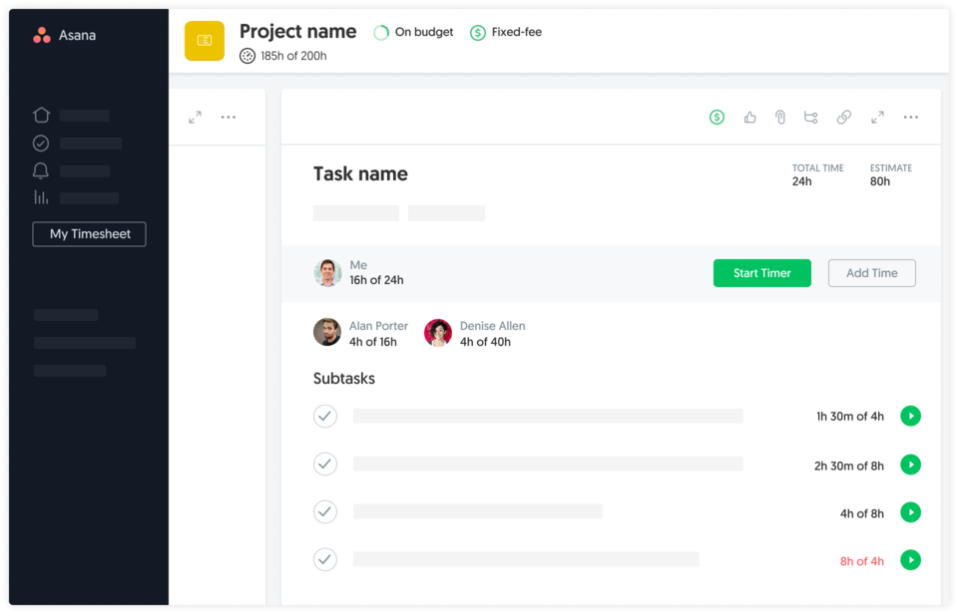
Task: Open the subtasks branch icon
Action: (x=810, y=117)
